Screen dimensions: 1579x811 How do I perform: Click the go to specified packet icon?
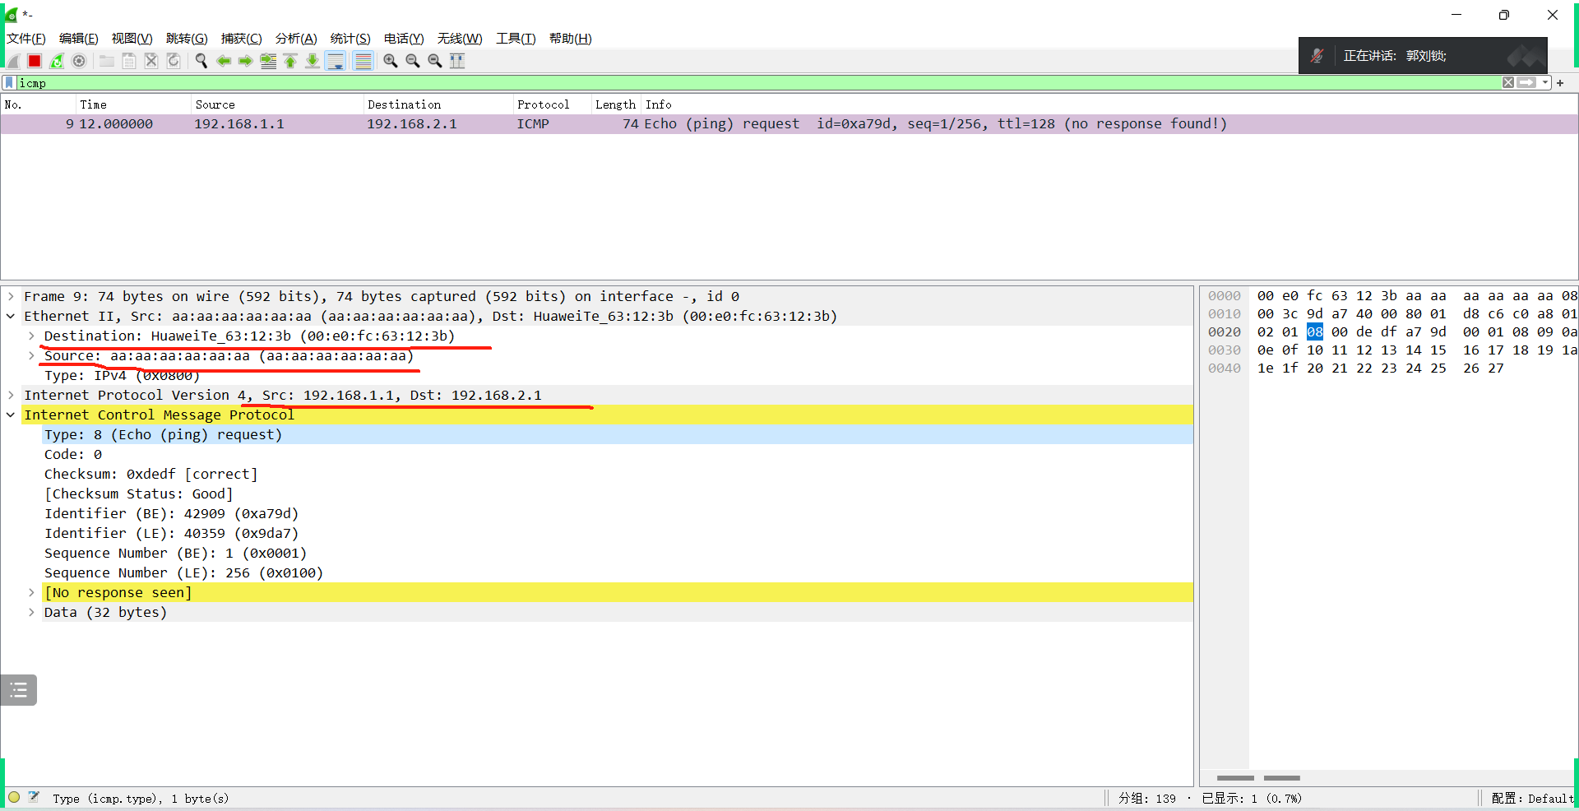(x=268, y=61)
